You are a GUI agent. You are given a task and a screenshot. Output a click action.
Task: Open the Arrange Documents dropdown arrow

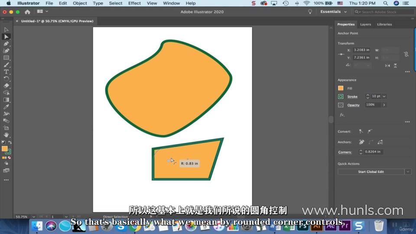(x=47, y=11)
